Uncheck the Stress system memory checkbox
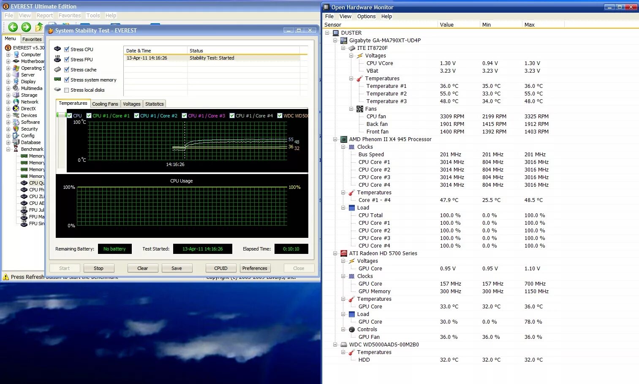Screen dimensions: 639x384 tap(67, 79)
